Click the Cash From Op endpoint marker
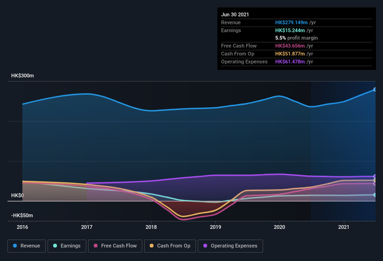383x261 pixels. [375, 180]
